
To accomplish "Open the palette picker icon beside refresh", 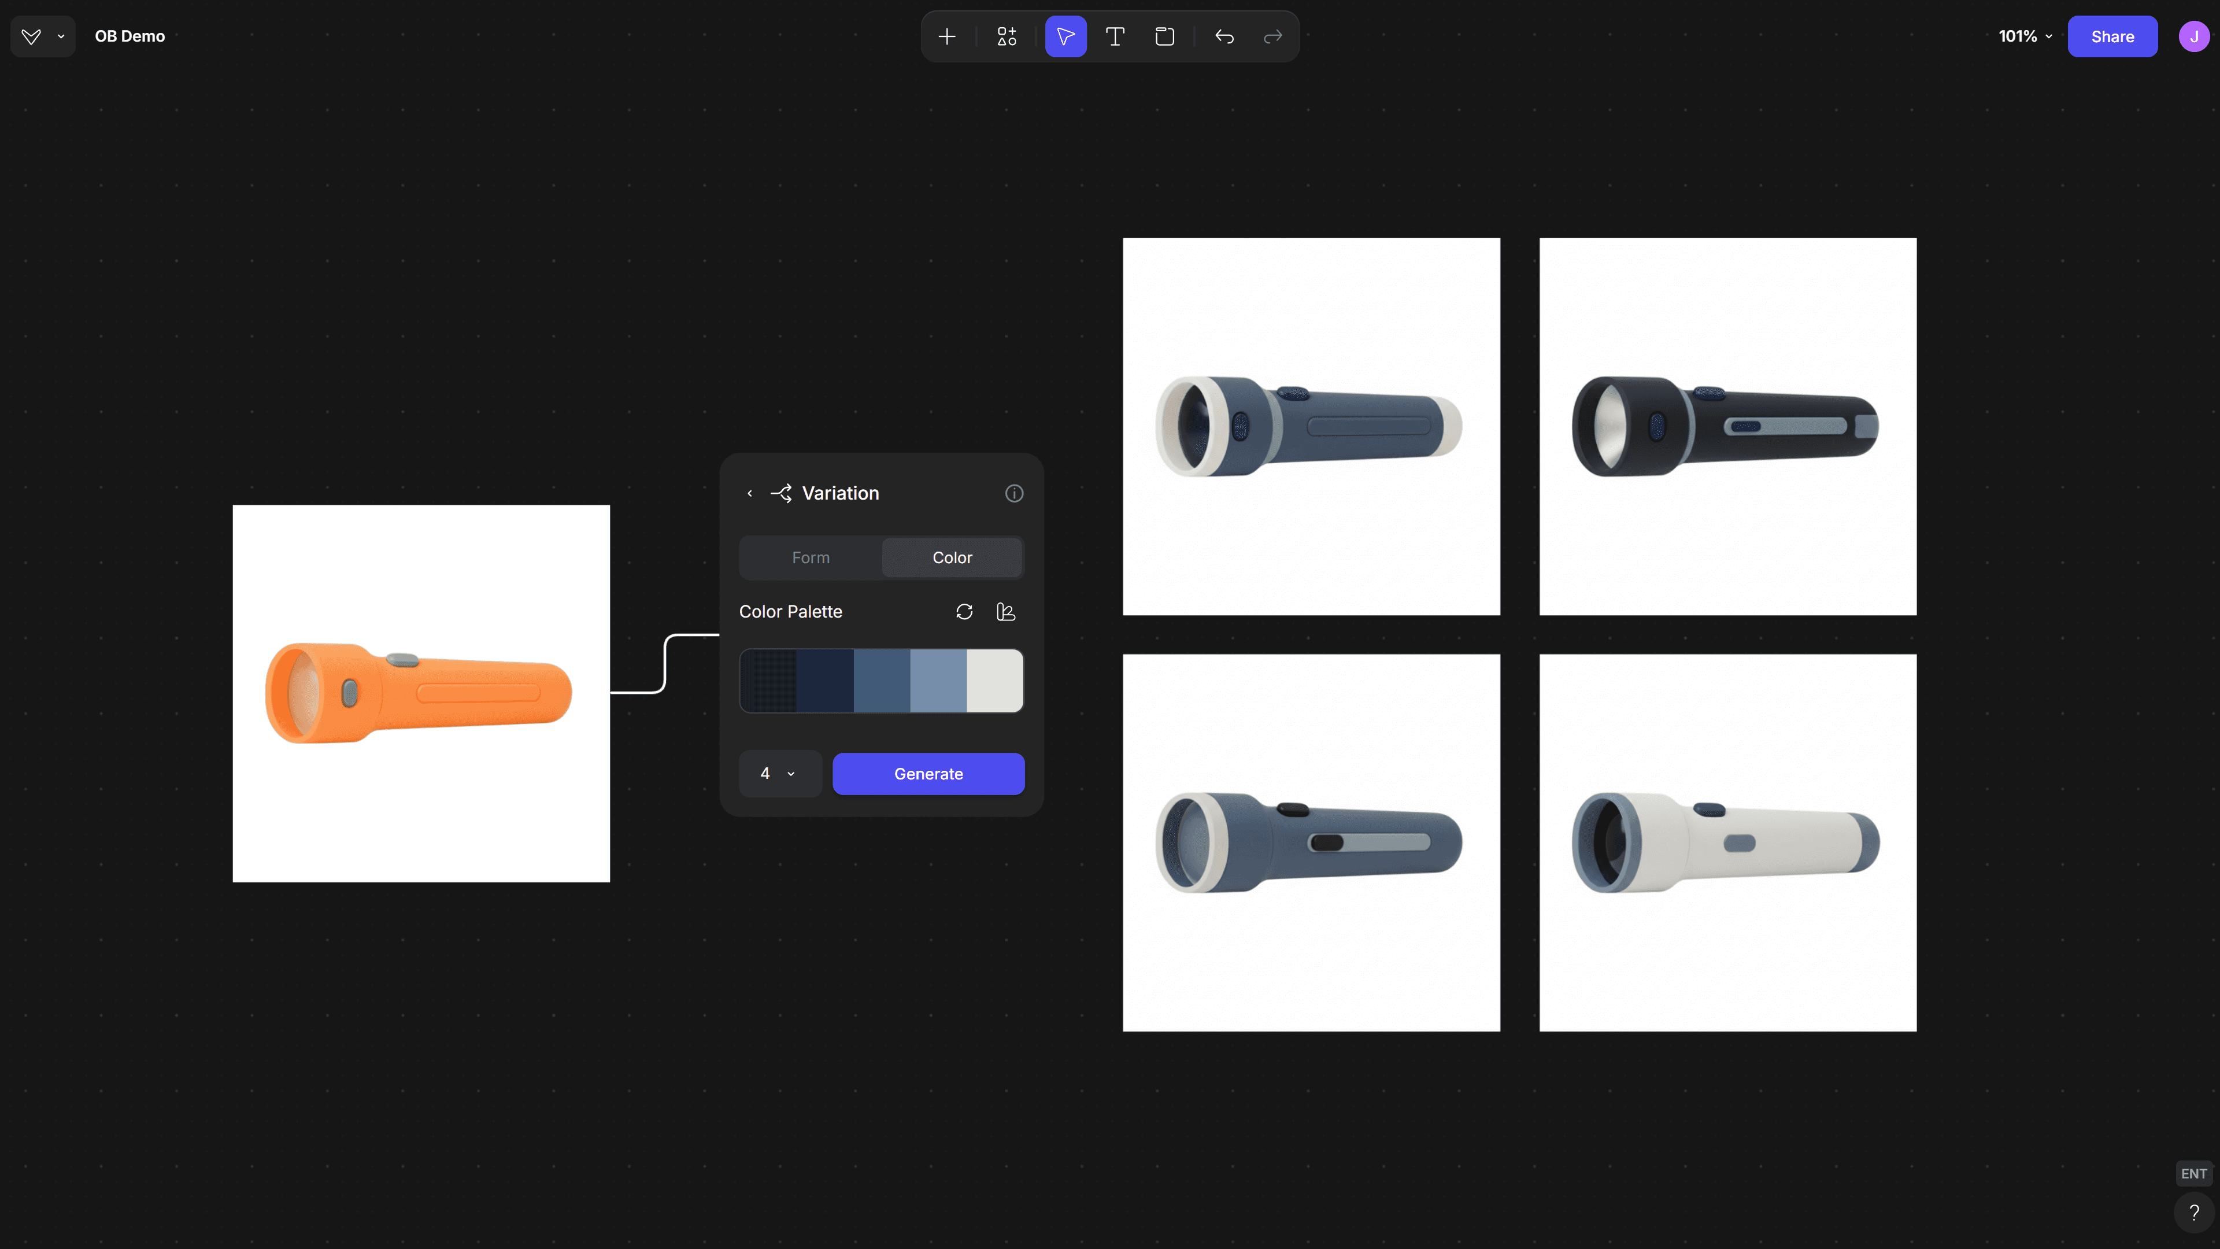I will [1006, 611].
